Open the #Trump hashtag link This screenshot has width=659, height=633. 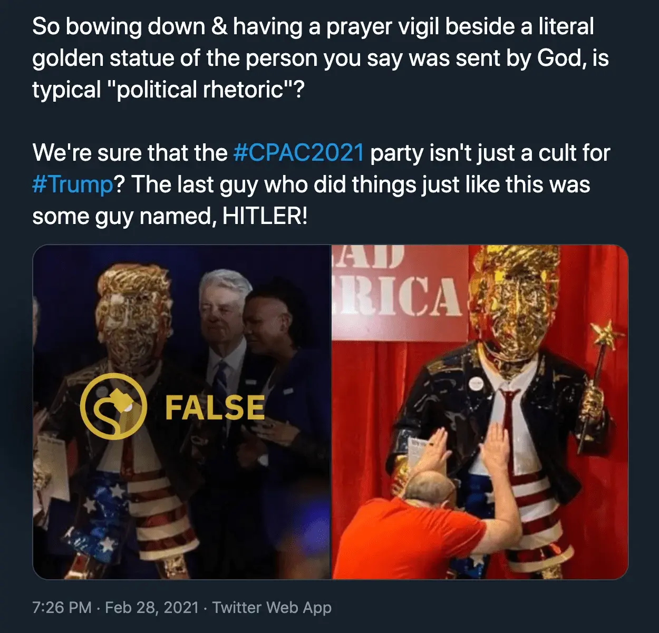click(73, 184)
